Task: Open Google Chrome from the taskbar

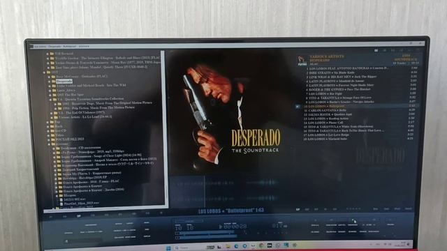Action: point(261,245)
